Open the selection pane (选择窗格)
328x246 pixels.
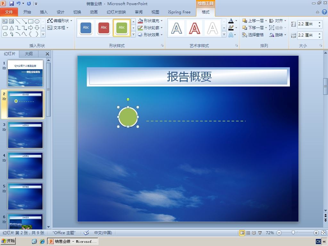253,35
